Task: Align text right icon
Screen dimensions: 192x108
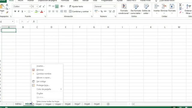Action: click(x=57, y=11)
